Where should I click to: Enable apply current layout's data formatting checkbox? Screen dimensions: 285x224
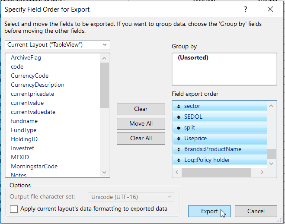tap(14, 209)
